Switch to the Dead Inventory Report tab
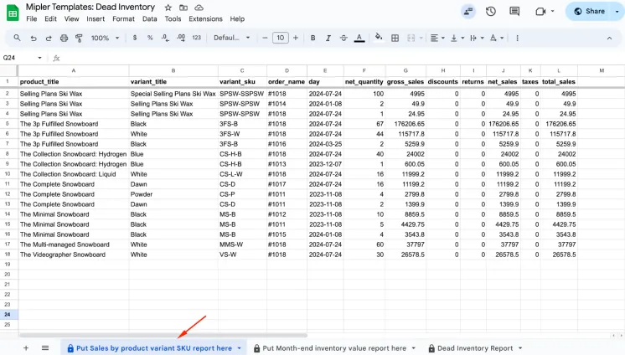 [x=475, y=348]
